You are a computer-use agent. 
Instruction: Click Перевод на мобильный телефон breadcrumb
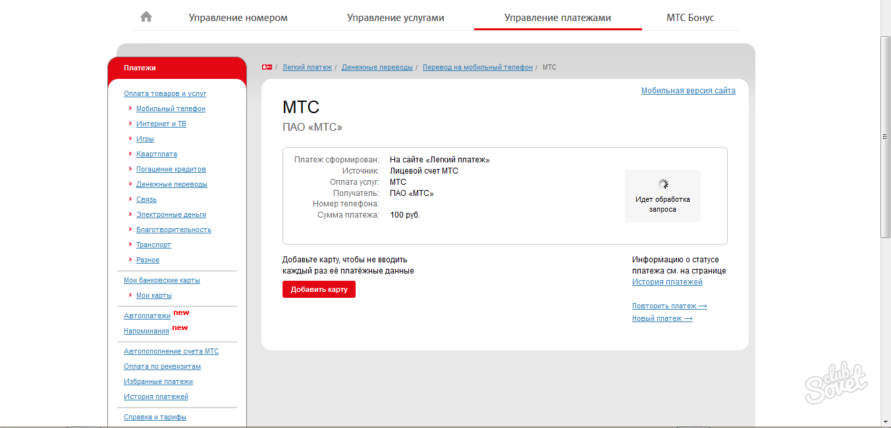click(477, 67)
